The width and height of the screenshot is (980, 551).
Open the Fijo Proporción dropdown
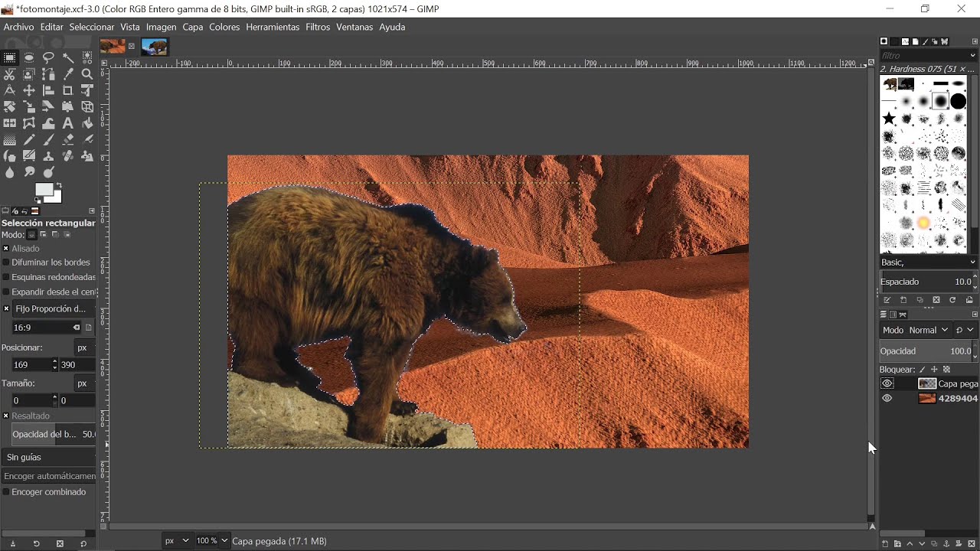click(54, 309)
